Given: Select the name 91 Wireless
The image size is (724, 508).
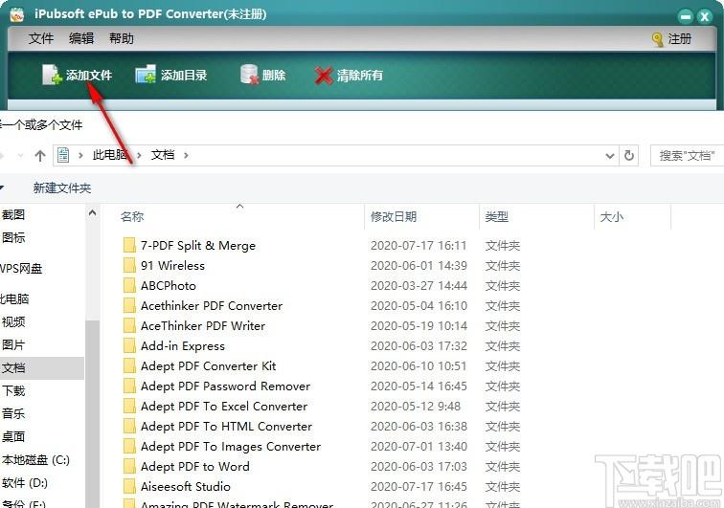Looking at the screenshot, I should pos(172,265).
